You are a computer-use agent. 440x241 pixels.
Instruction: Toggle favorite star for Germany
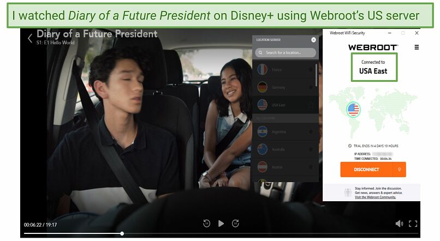311,87
